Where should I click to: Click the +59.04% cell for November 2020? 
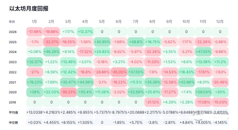pos(203,92)
